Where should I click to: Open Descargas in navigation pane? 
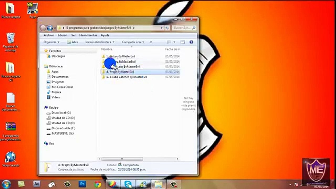click(58, 56)
